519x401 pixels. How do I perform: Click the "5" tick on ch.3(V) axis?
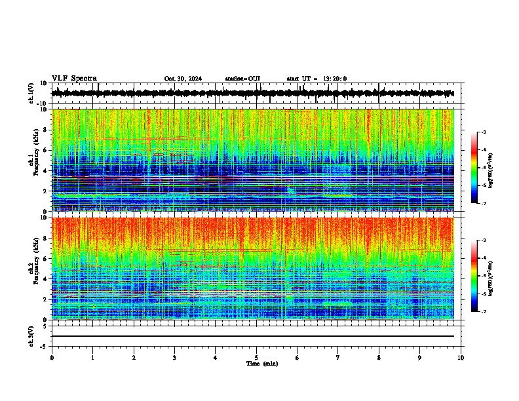tap(46, 326)
